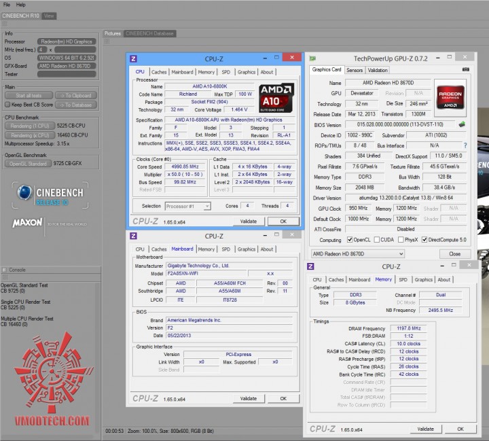Click the CPU-Z title icon in the Mainboard window
The image size is (489, 441).
pyautogui.click(x=133, y=236)
